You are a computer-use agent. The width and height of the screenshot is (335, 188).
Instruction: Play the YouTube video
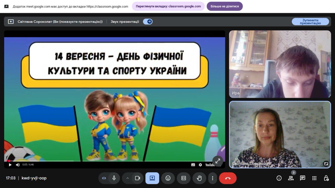(10, 165)
